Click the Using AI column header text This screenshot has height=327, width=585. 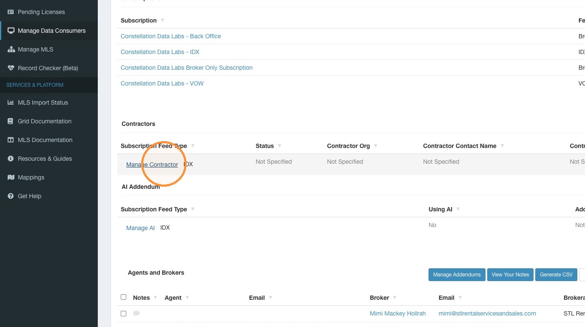coord(440,209)
